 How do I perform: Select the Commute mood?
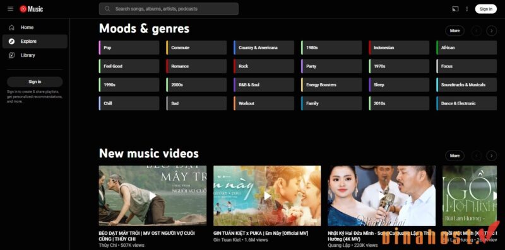coord(196,48)
